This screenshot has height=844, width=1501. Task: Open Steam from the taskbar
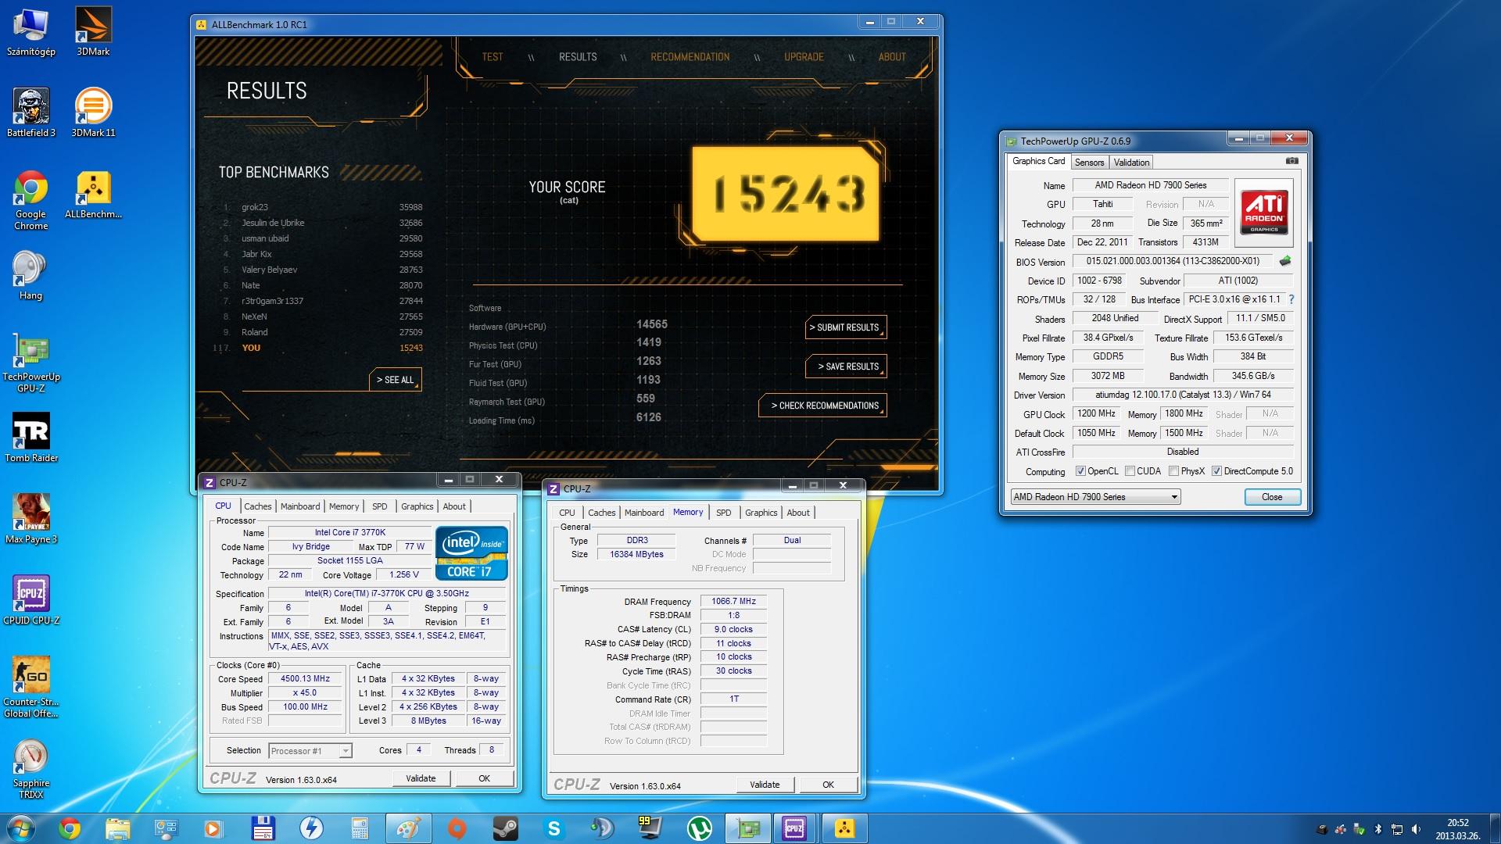click(x=505, y=828)
